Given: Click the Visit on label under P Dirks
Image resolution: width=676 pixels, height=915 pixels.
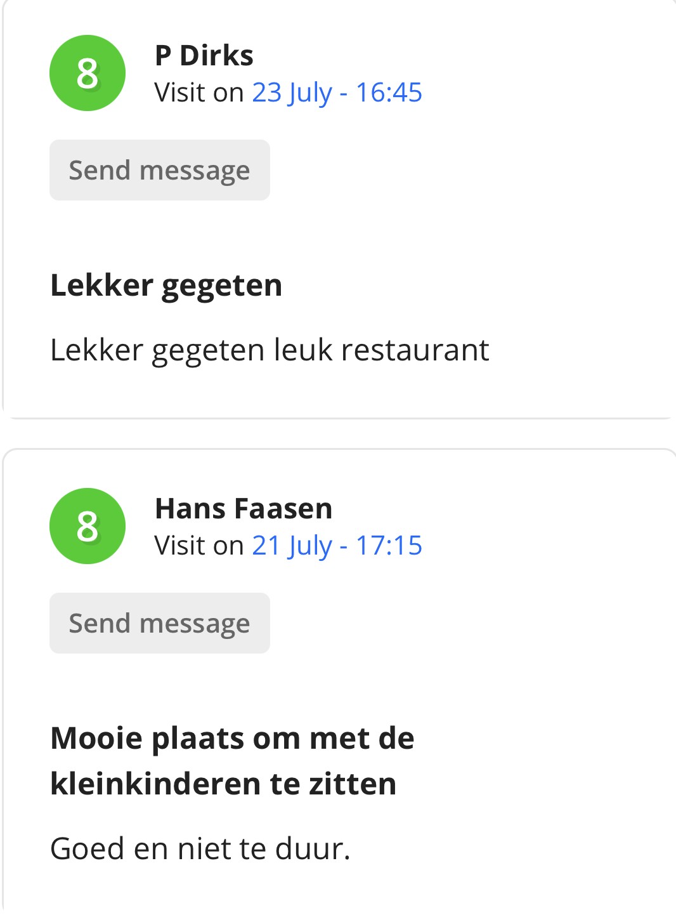Looking at the screenshot, I should [199, 93].
